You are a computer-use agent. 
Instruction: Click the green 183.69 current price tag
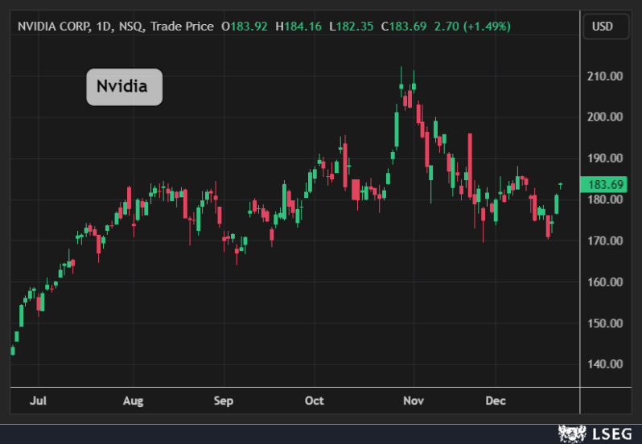(x=607, y=184)
